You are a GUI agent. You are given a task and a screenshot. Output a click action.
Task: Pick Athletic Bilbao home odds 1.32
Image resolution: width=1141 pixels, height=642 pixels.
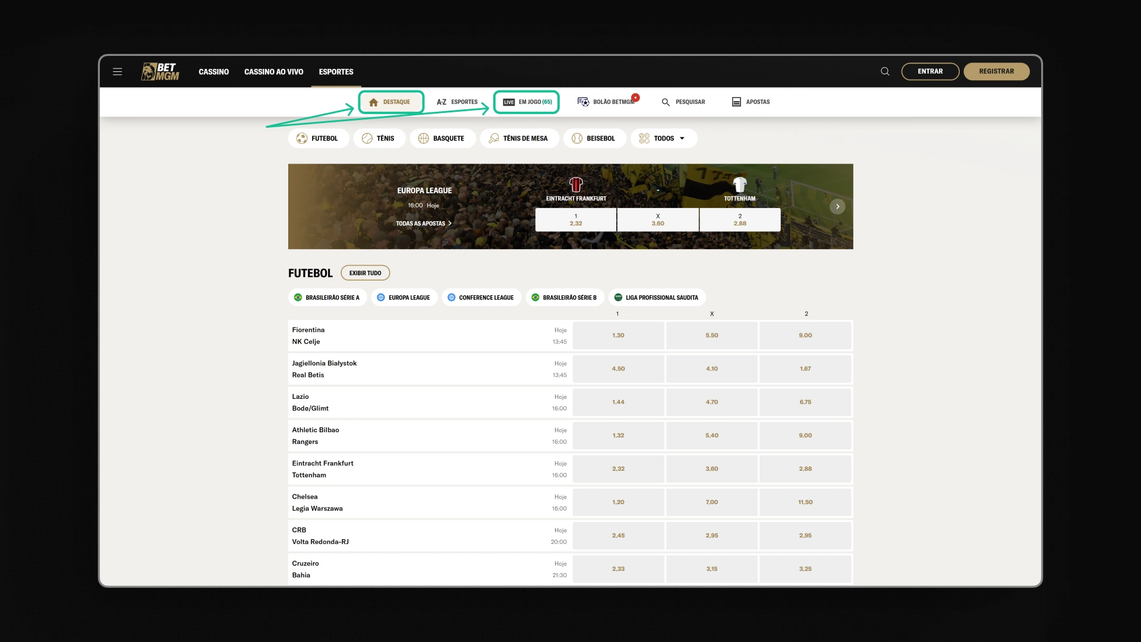tap(619, 435)
